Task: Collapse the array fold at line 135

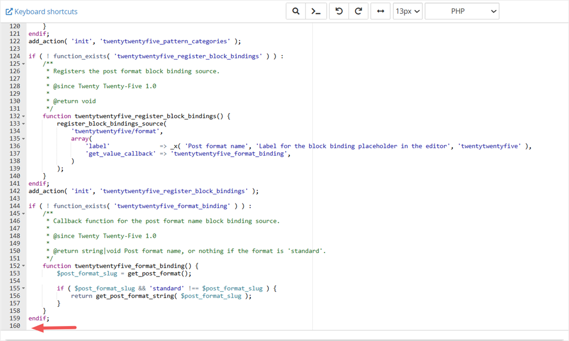Action: click(x=23, y=139)
